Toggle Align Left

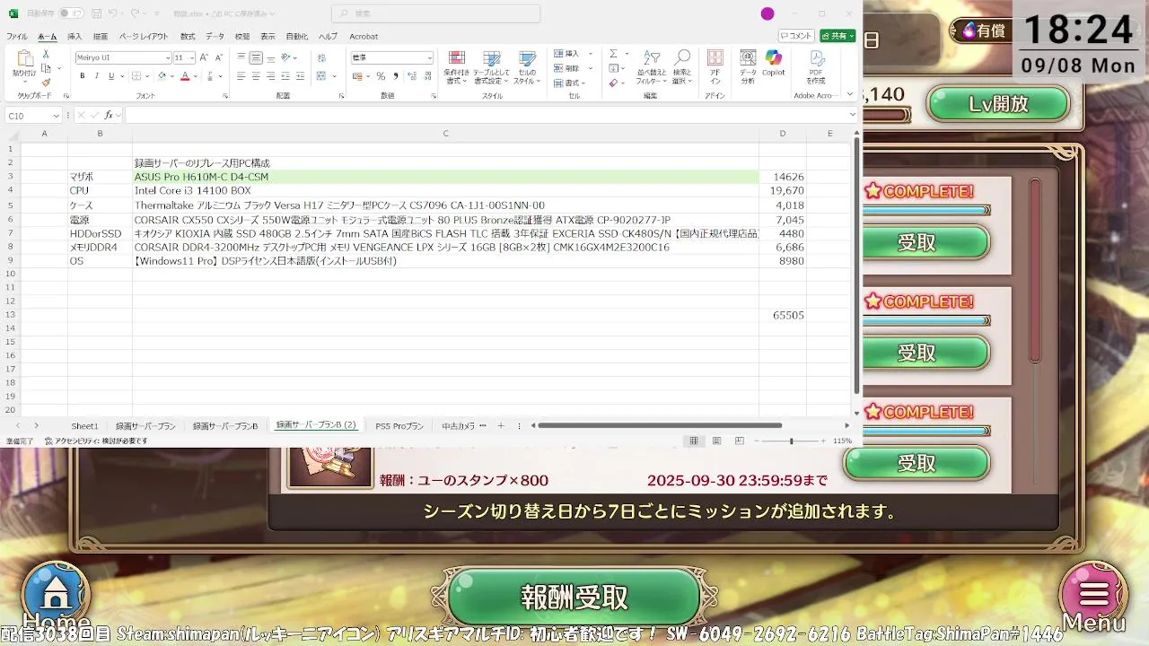(x=241, y=76)
